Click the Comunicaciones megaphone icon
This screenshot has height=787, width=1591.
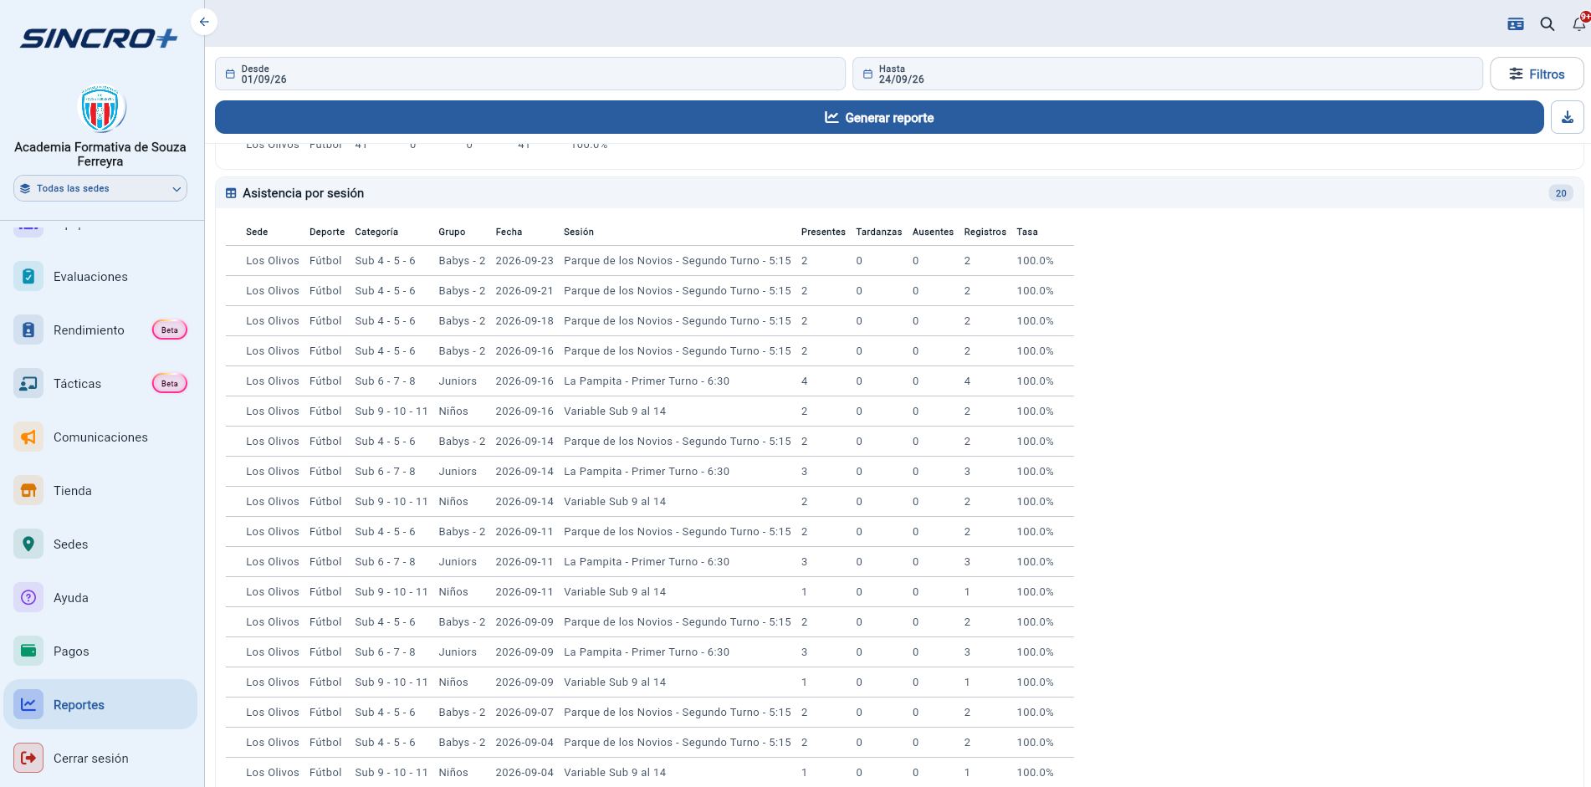pos(28,437)
